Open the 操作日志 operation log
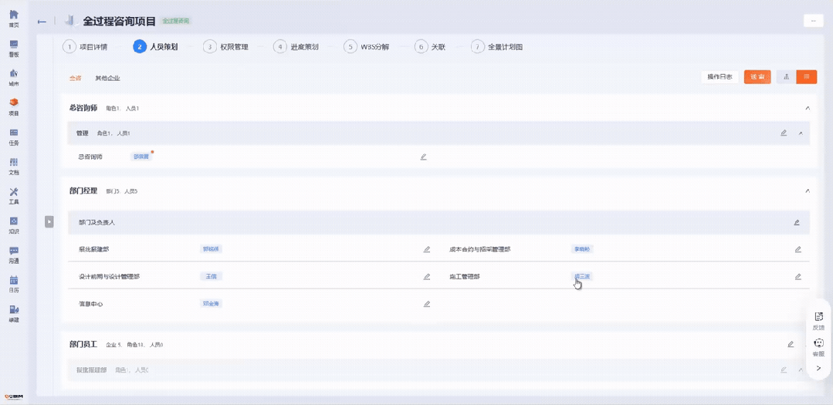This screenshot has height=405, width=833. point(720,77)
